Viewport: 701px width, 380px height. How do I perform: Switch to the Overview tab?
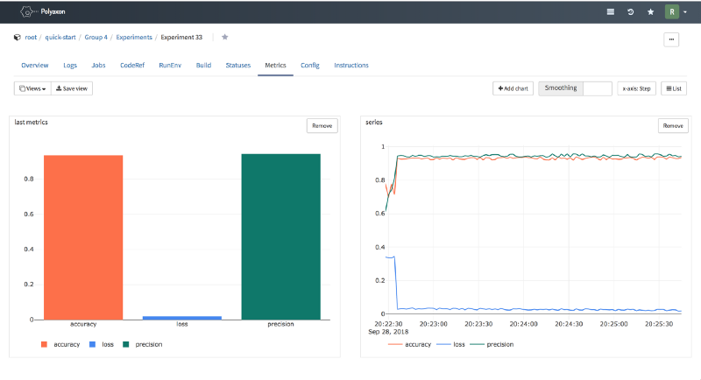pos(35,65)
